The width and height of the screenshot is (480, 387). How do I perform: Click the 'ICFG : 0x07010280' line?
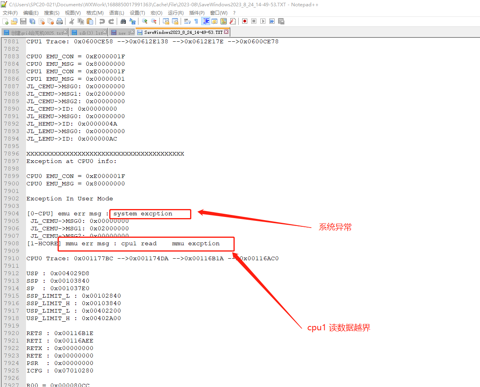tap(60, 370)
